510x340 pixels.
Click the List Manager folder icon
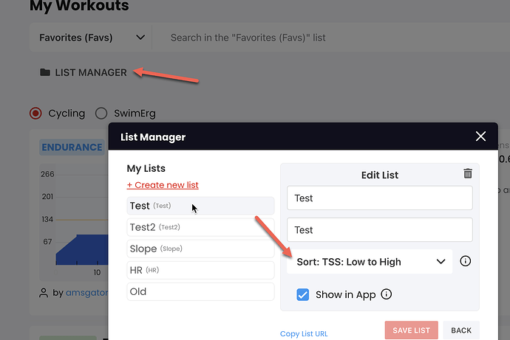pyautogui.click(x=45, y=72)
